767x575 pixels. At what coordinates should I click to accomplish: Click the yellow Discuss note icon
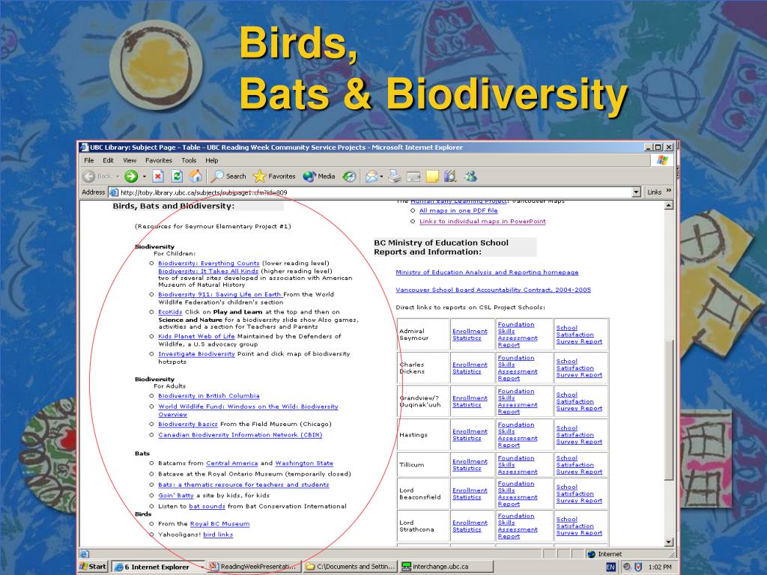coord(432,177)
